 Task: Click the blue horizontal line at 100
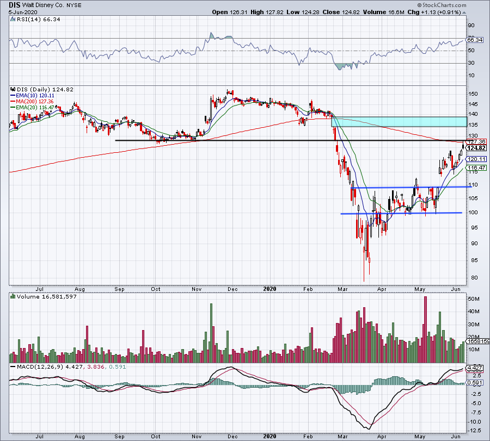tap(401, 213)
